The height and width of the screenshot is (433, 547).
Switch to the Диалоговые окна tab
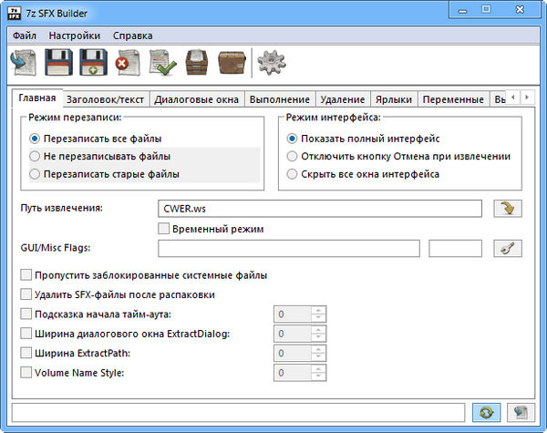click(x=196, y=99)
